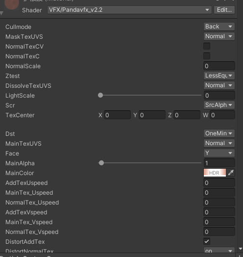Click the MainTex_Vspeed value field
The image size is (243, 257).
[219, 222]
